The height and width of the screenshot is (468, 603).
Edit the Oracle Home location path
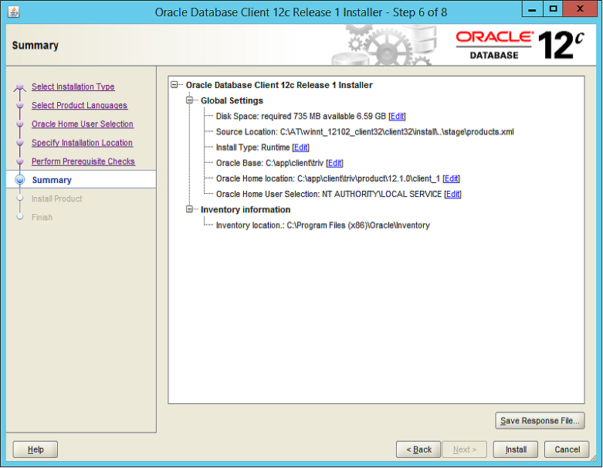point(451,178)
